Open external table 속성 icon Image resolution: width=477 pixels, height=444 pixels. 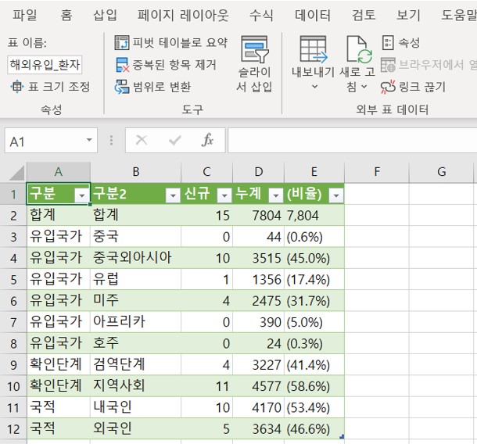388,42
